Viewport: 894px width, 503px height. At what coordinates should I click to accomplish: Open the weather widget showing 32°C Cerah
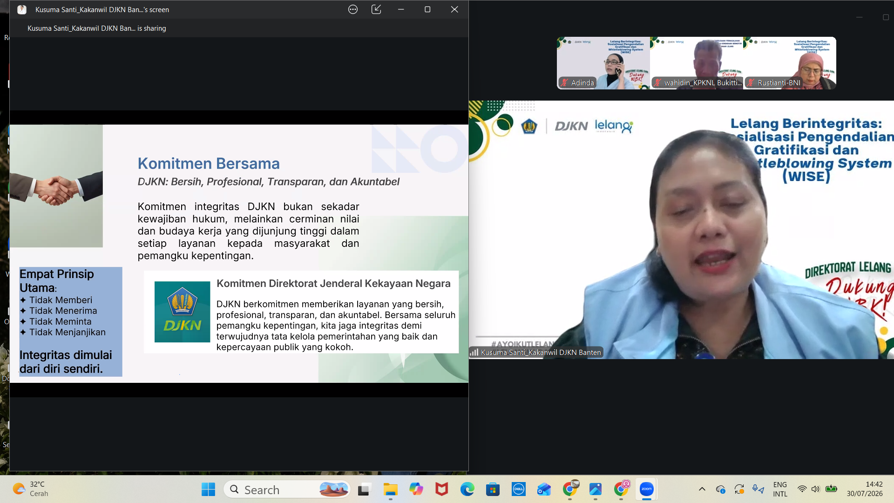coord(31,489)
